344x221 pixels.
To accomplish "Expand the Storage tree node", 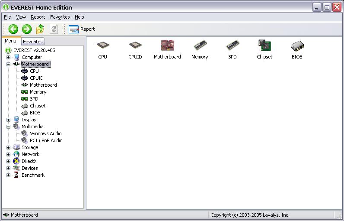I will coord(8,147).
